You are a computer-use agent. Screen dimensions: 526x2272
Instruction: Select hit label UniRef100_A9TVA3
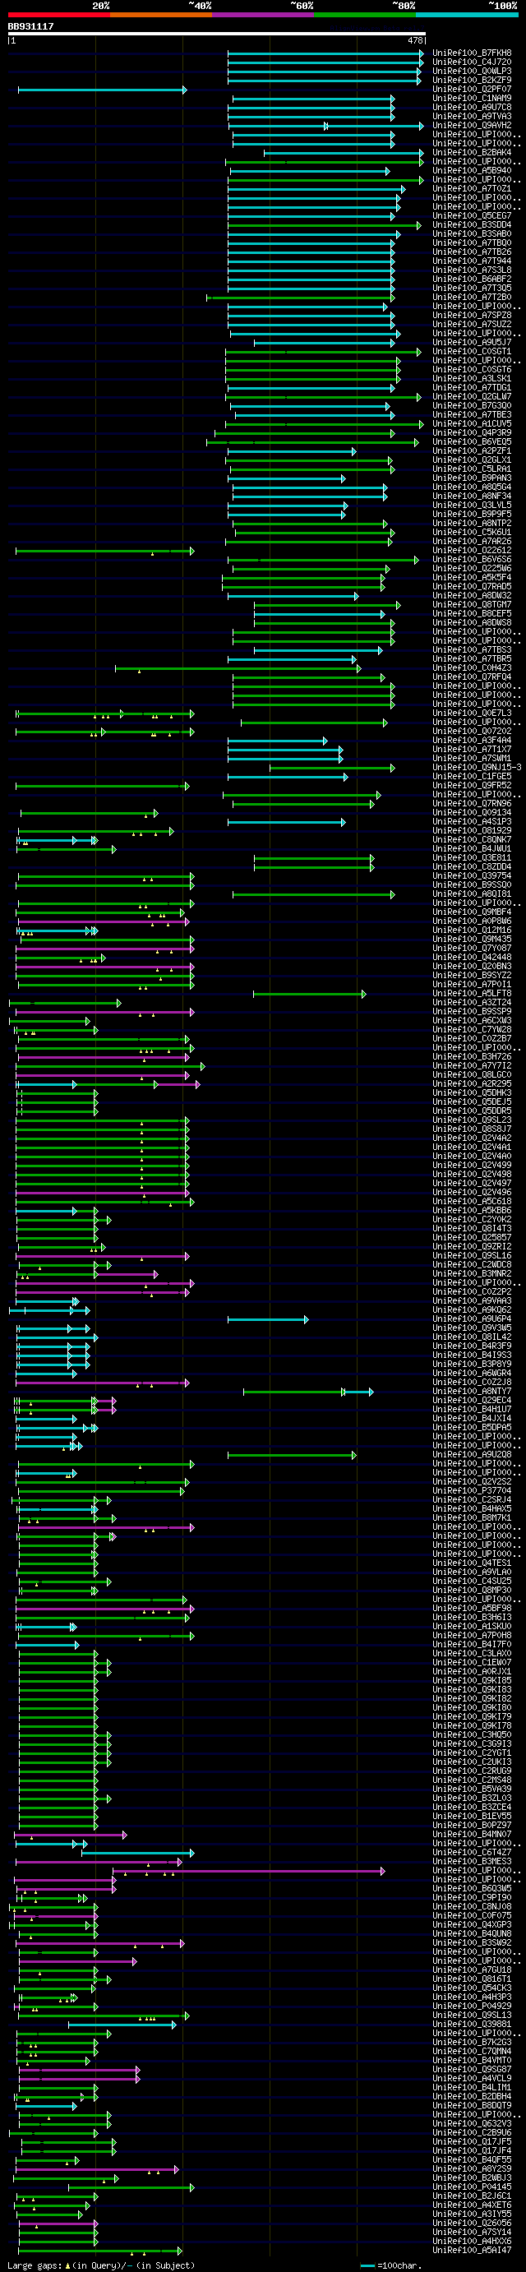(471, 117)
